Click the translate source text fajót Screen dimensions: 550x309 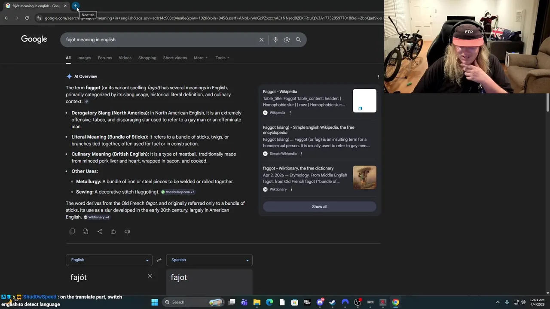point(79,278)
